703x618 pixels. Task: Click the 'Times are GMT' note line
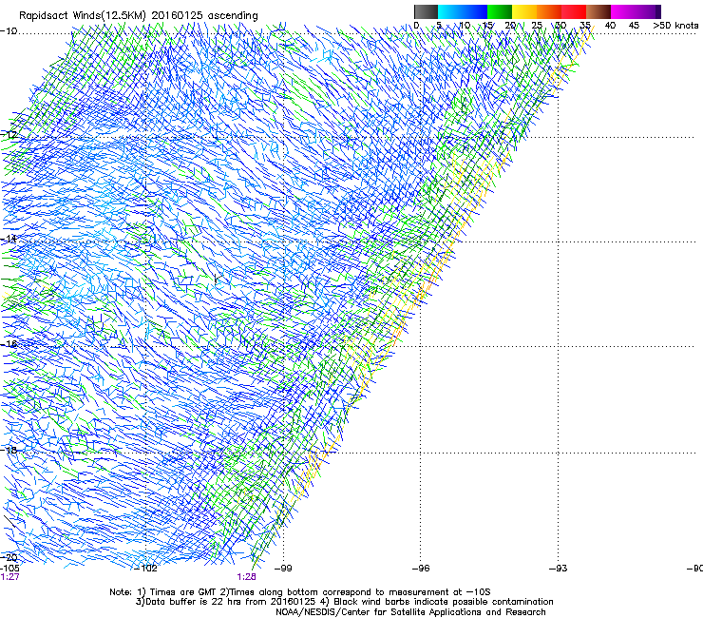[x=300, y=592]
